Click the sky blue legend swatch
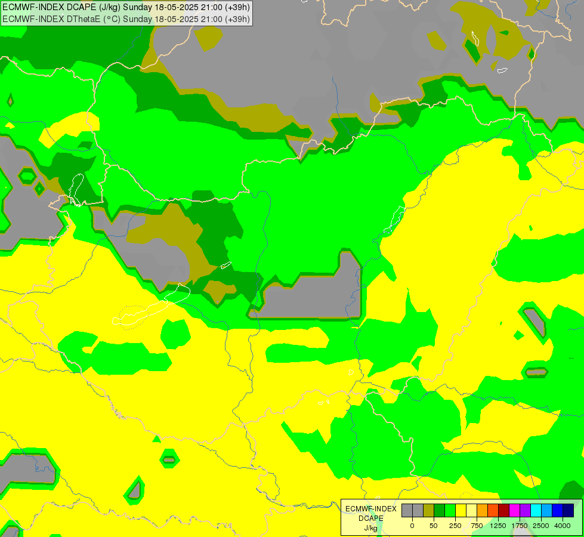This screenshot has width=584, height=537. pyautogui.click(x=547, y=511)
